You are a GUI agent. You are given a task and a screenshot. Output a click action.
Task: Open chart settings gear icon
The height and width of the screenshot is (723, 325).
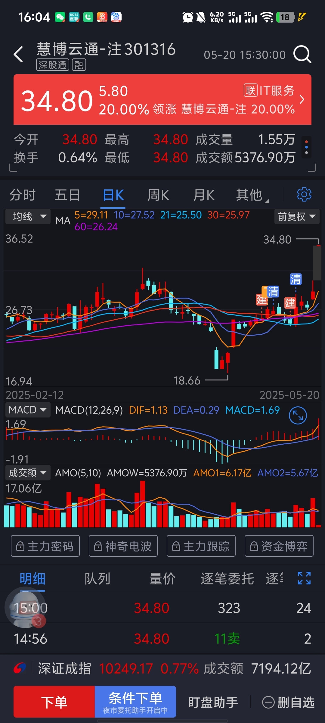tap(304, 194)
